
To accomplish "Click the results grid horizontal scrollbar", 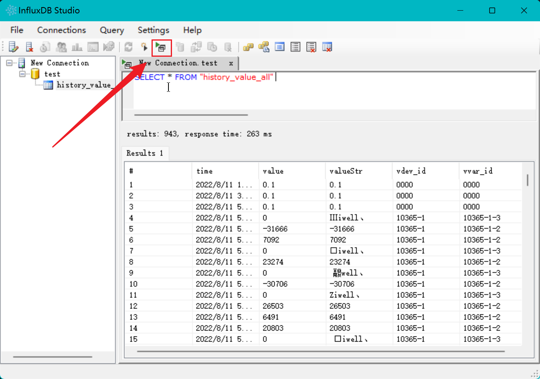I will 321,351.
